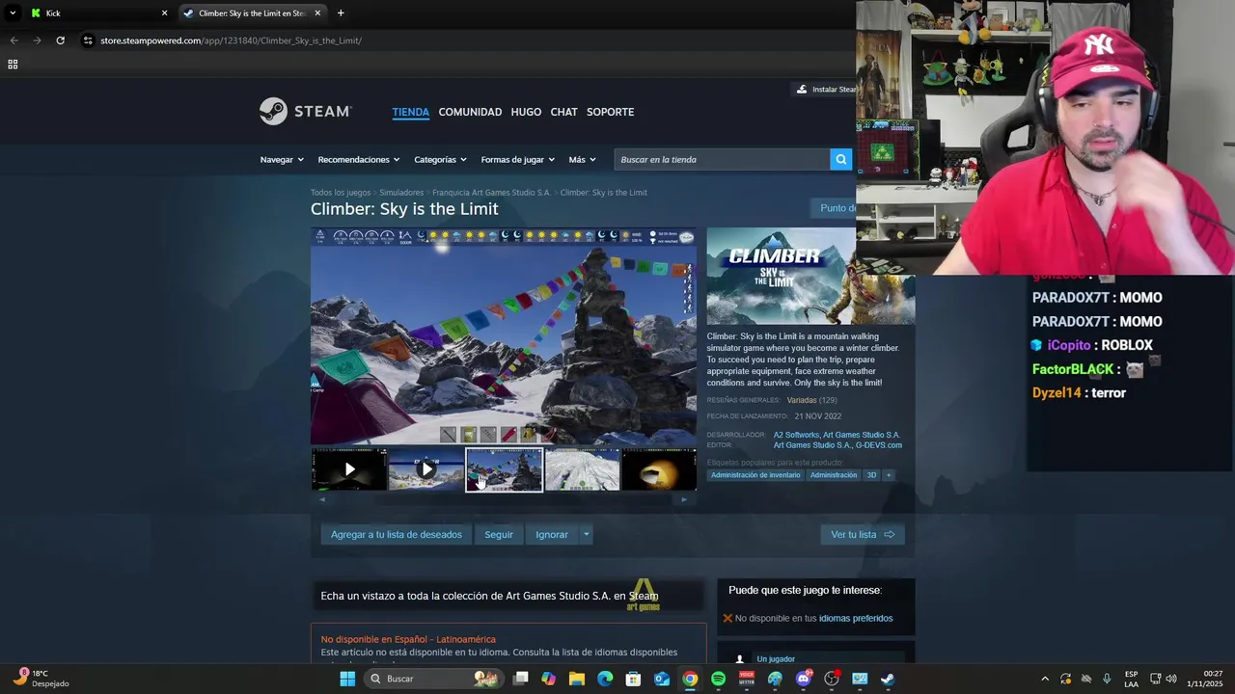
Task: Click the Ver tu lista button
Action: [863, 534]
